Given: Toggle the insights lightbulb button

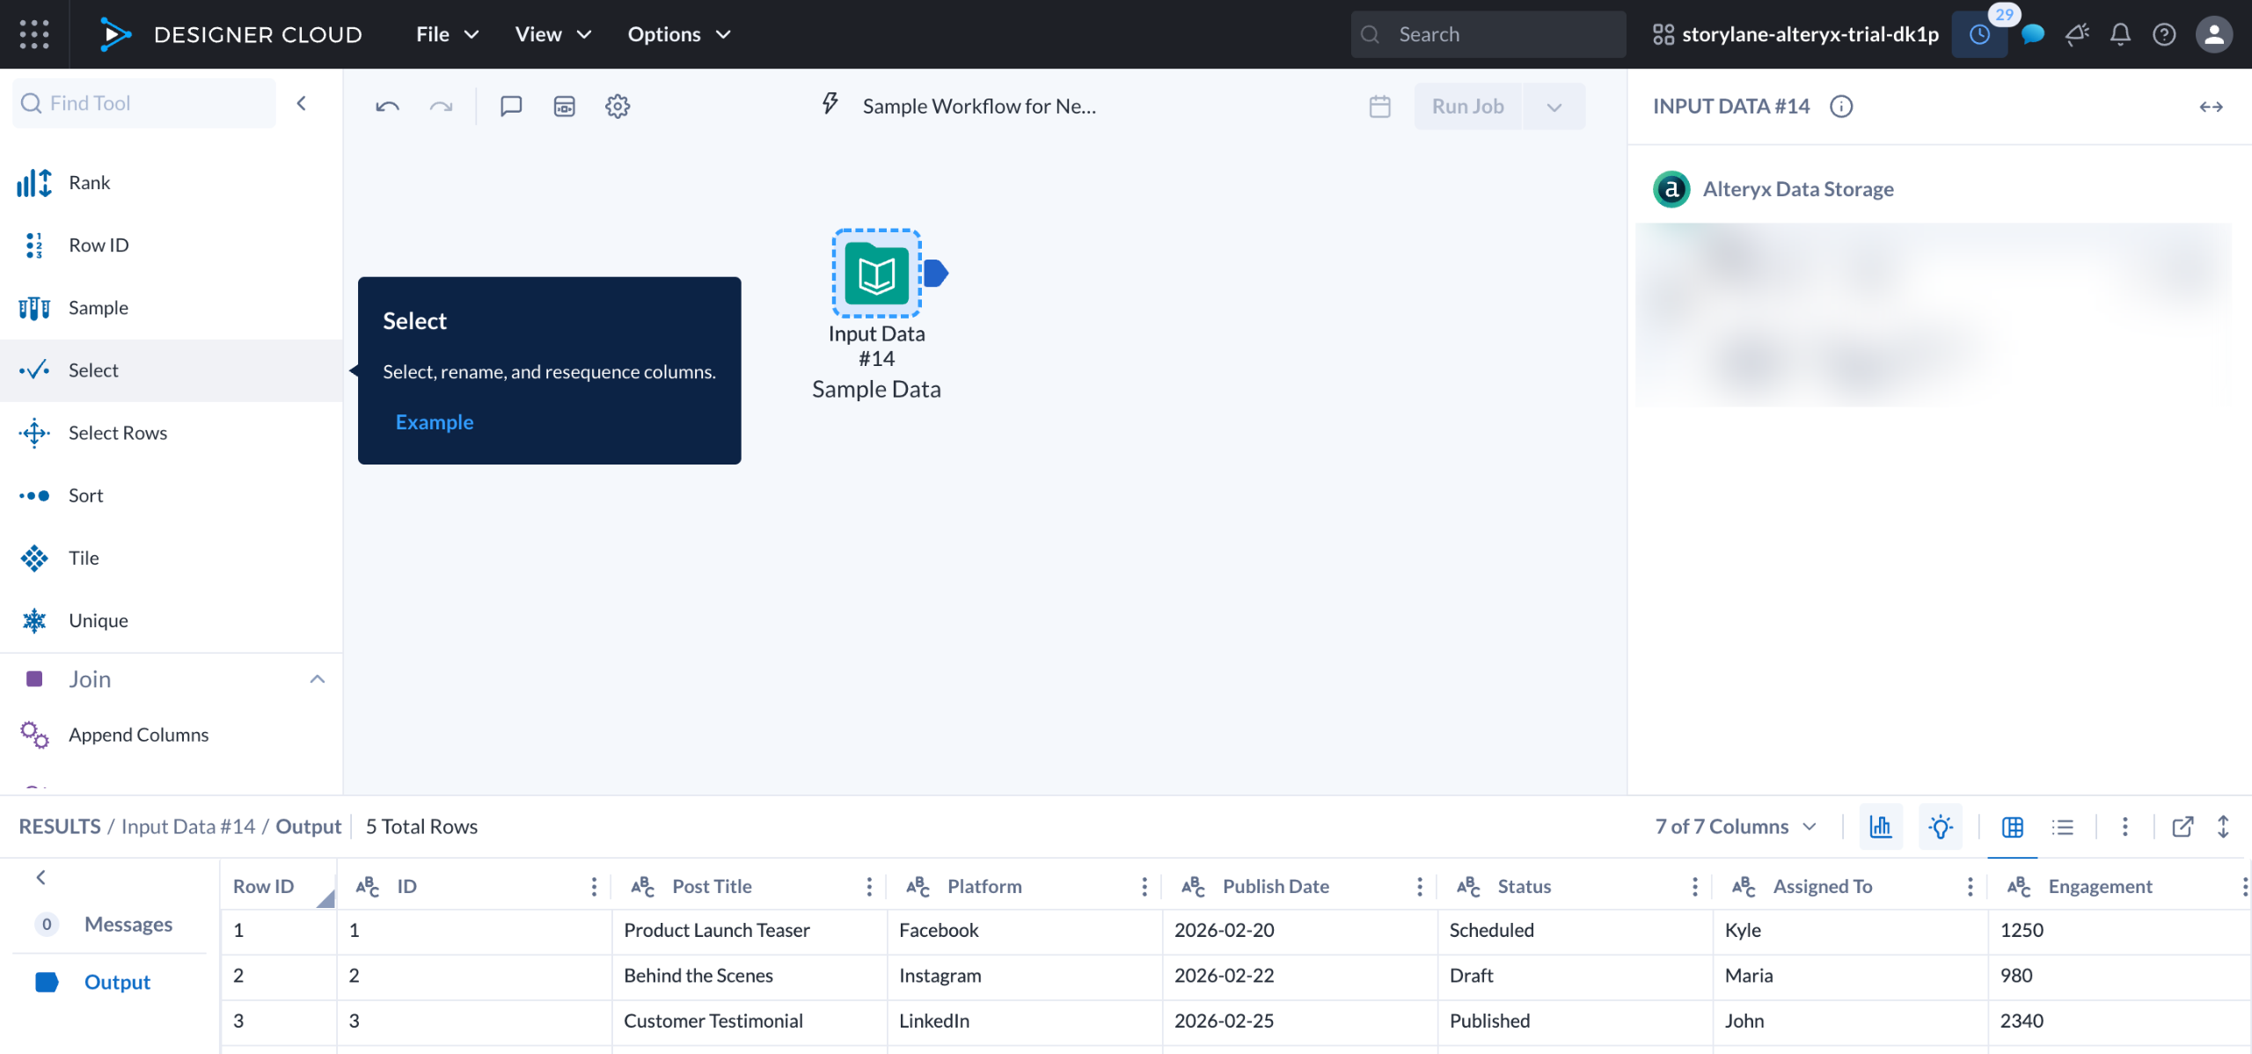Looking at the screenshot, I should click(x=1940, y=826).
